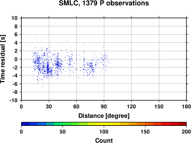This screenshot has width=191, height=143.
Task: Click x-axis tick label '90'
Action: [x=104, y=106]
